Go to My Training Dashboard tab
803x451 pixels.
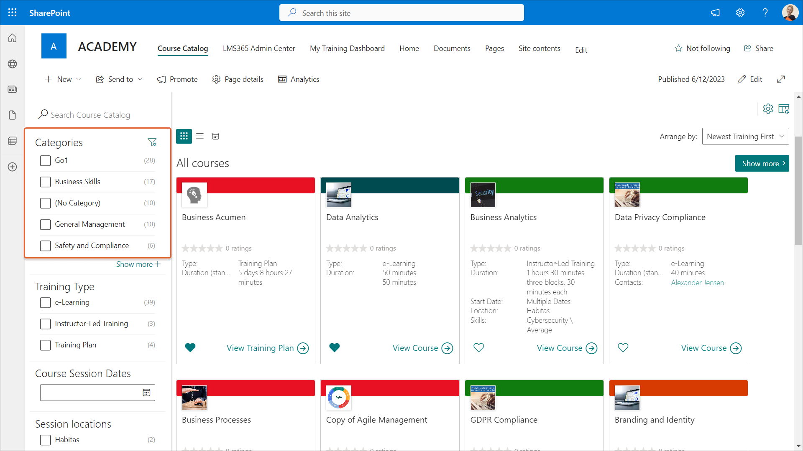(347, 48)
